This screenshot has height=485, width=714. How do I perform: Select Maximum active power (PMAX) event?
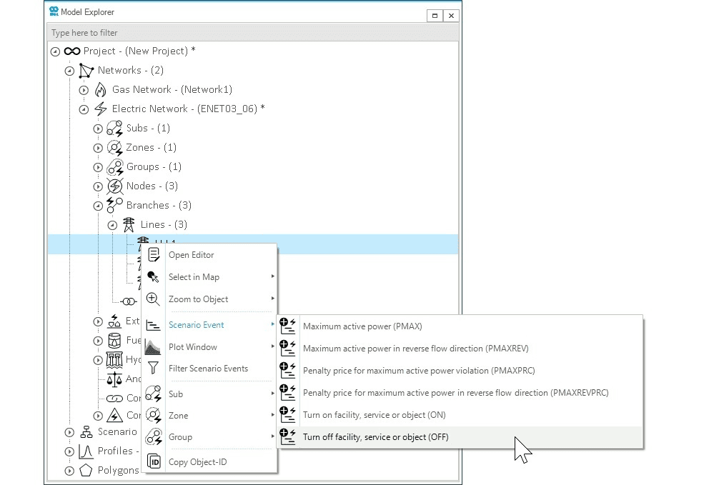362,326
